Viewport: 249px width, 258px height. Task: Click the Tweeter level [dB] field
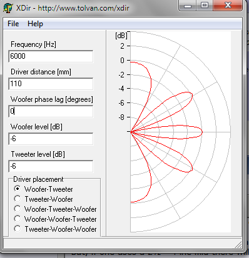tap(51, 166)
